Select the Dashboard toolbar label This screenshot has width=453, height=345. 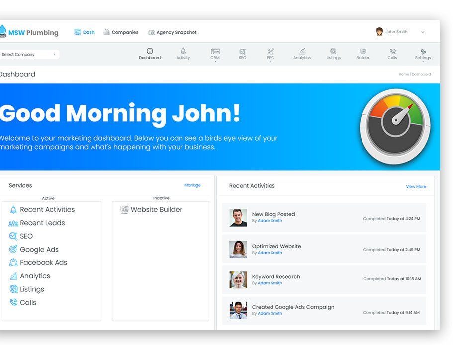tap(150, 58)
